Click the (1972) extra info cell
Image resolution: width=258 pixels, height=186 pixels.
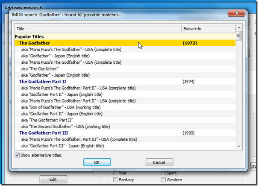(x=190, y=43)
